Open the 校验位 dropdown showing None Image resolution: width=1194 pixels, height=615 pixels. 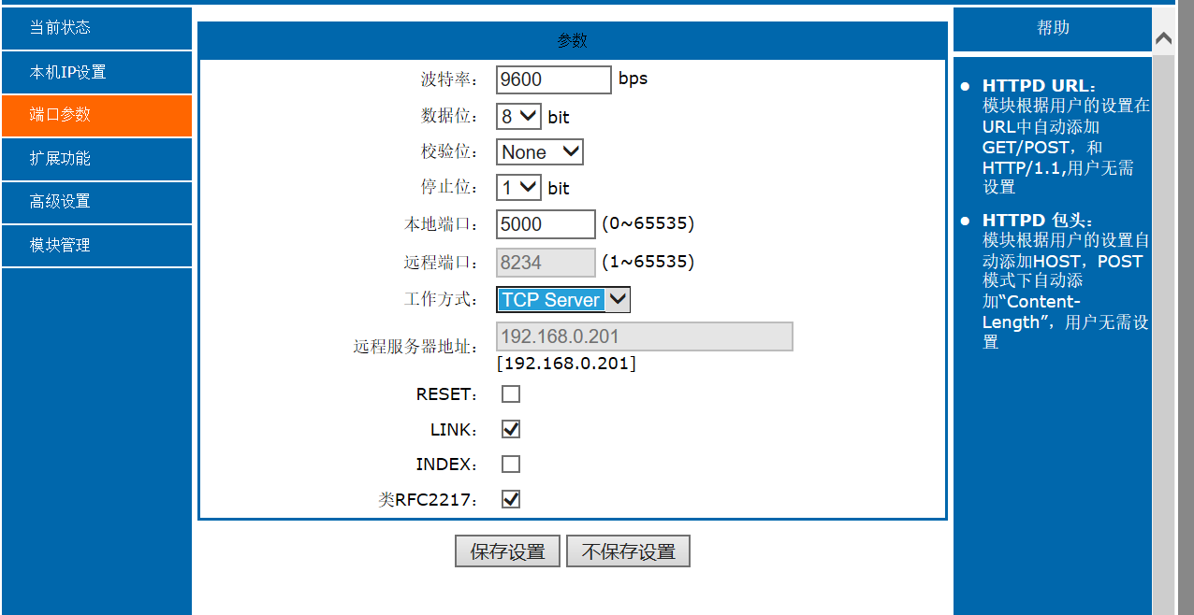[539, 151]
